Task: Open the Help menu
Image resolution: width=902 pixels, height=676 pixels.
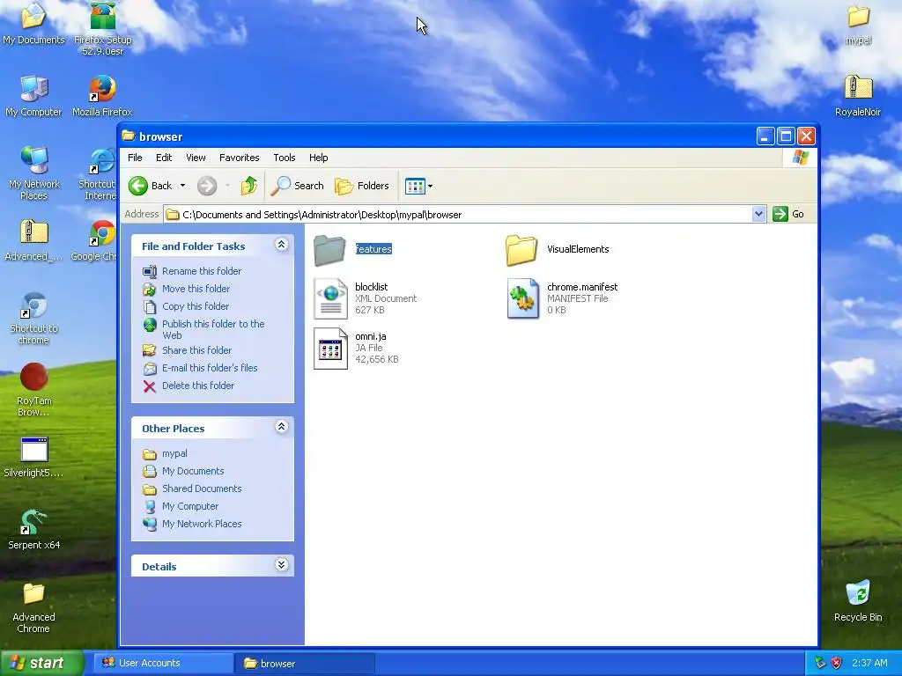Action: 318,158
